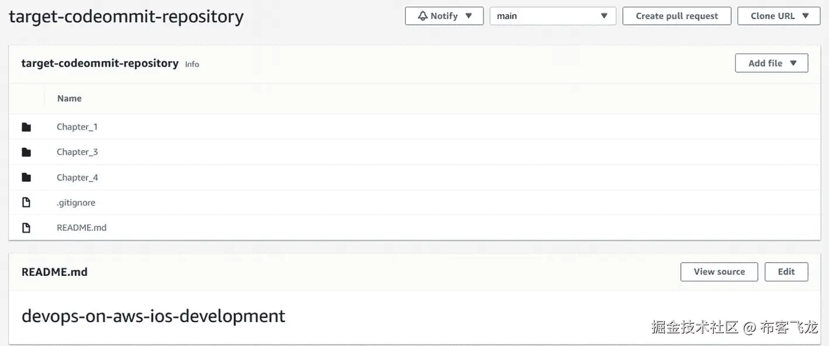This screenshot has height=346, width=829.
Task: Click the Name column header
Action: coord(69,99)
